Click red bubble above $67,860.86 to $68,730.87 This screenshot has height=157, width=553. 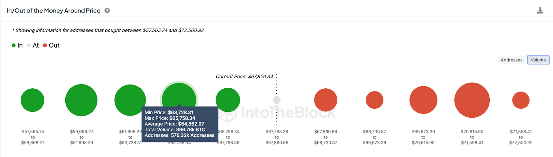pos(326,100)
